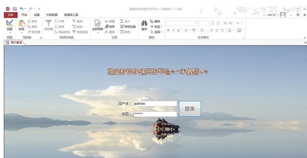Align text center

coord(217,30)
